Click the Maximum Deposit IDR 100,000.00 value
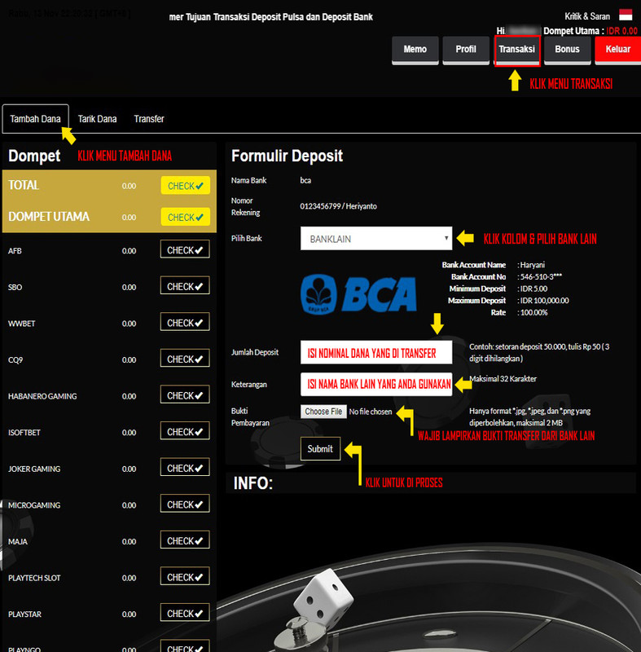641x652 pixels. click(x=544, y=300)
